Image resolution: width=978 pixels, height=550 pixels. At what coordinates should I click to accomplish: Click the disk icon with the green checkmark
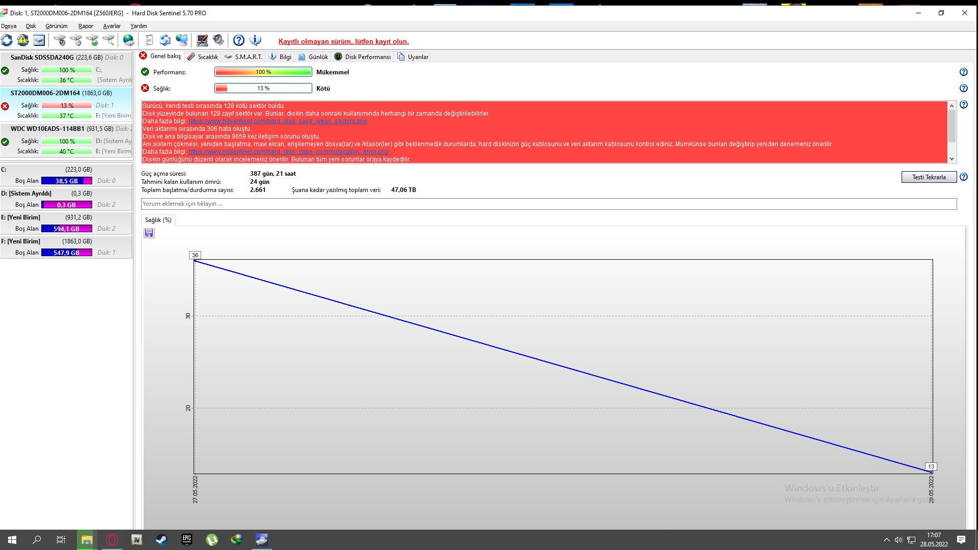tap(92, 40)
